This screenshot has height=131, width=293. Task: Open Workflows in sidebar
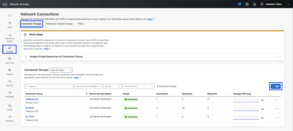10,118
